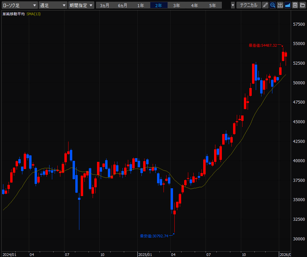Click the 30000 price axis label
307x257 pixels.
299,239
